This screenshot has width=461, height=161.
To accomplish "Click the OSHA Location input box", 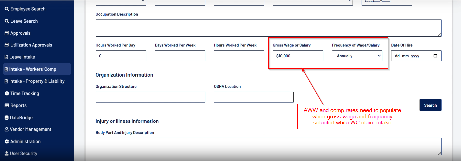I will coord(253,97).
